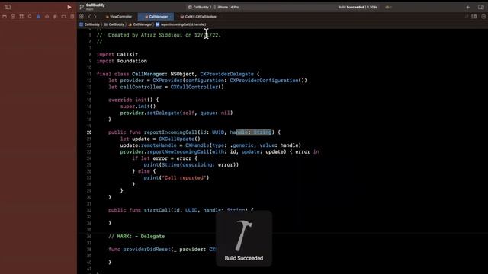The height and width of the screenshot is (274, 488).
Task: Open the Library with plus button
Action: (467, 7)
